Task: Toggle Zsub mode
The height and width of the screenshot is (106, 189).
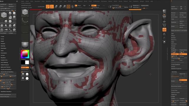Action: [x=98, y=6]
